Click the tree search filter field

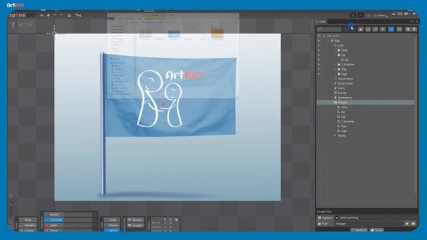click(x=329, y=29)
